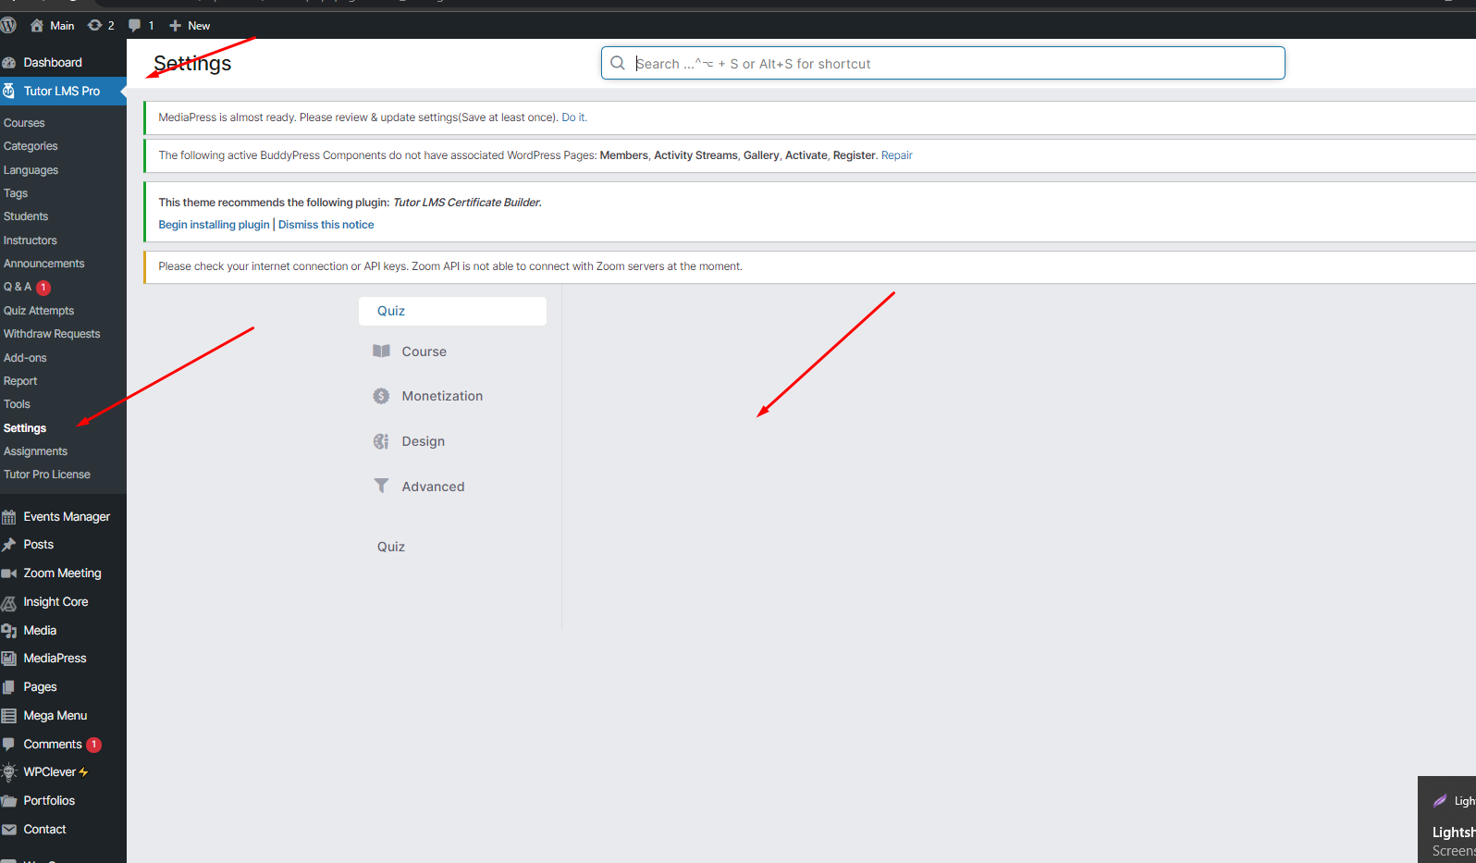The image size is (1476, 863).
Task: Click the WordPress logo icon
Action: (x=8, y=25)
